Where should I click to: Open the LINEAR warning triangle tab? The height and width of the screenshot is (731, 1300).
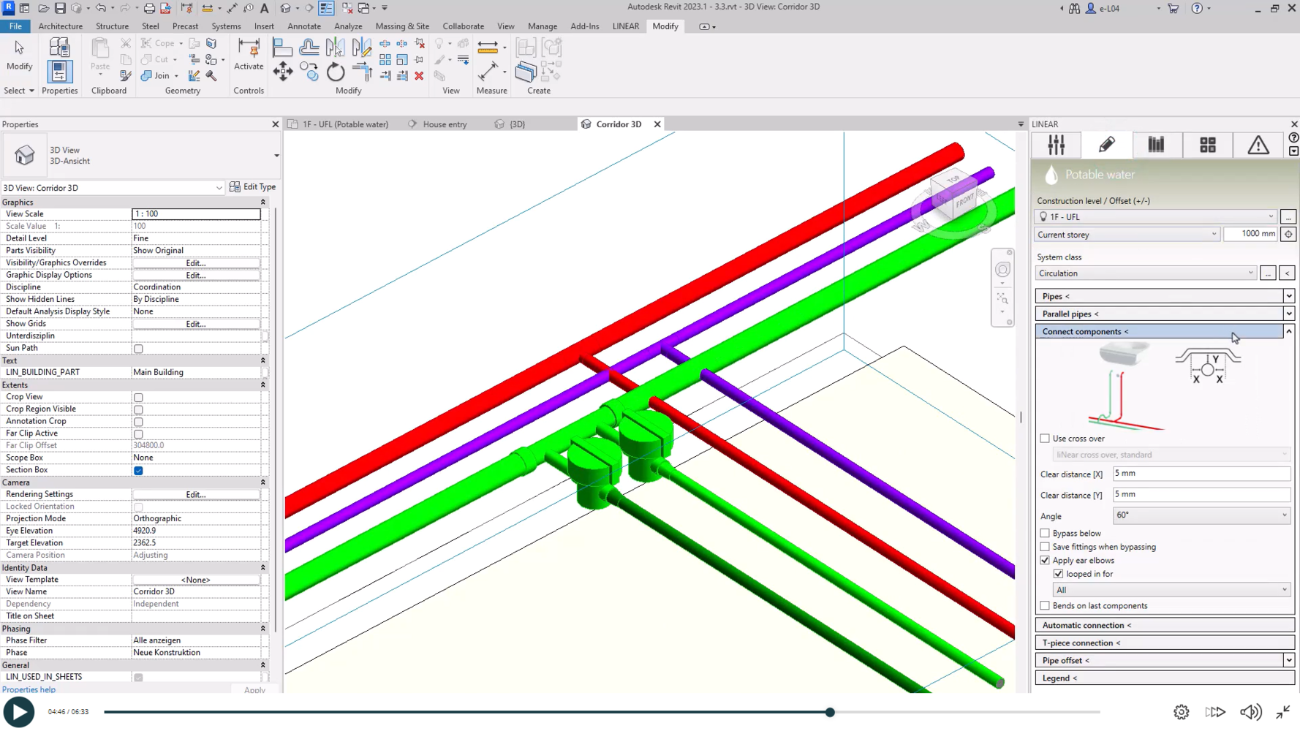(x=1258, y=145)
